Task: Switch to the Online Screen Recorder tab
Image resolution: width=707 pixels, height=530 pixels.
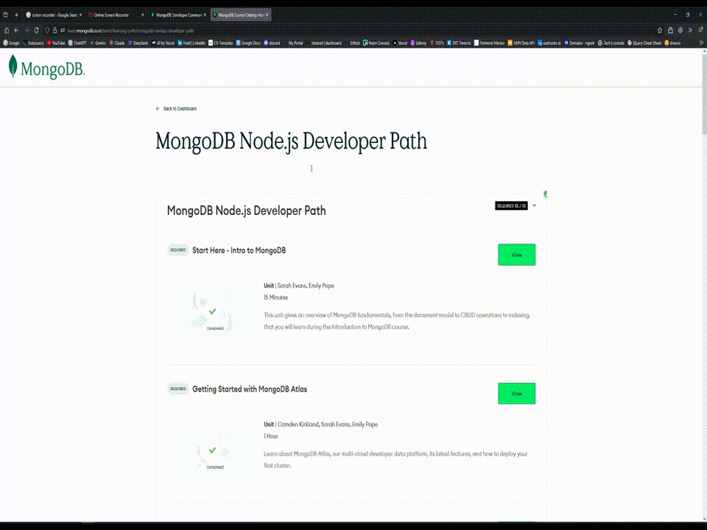Action: pos(112,15)
